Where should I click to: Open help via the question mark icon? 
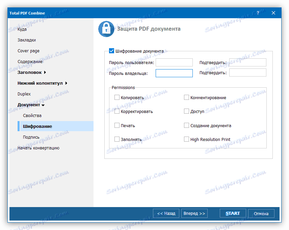[258, 12]
